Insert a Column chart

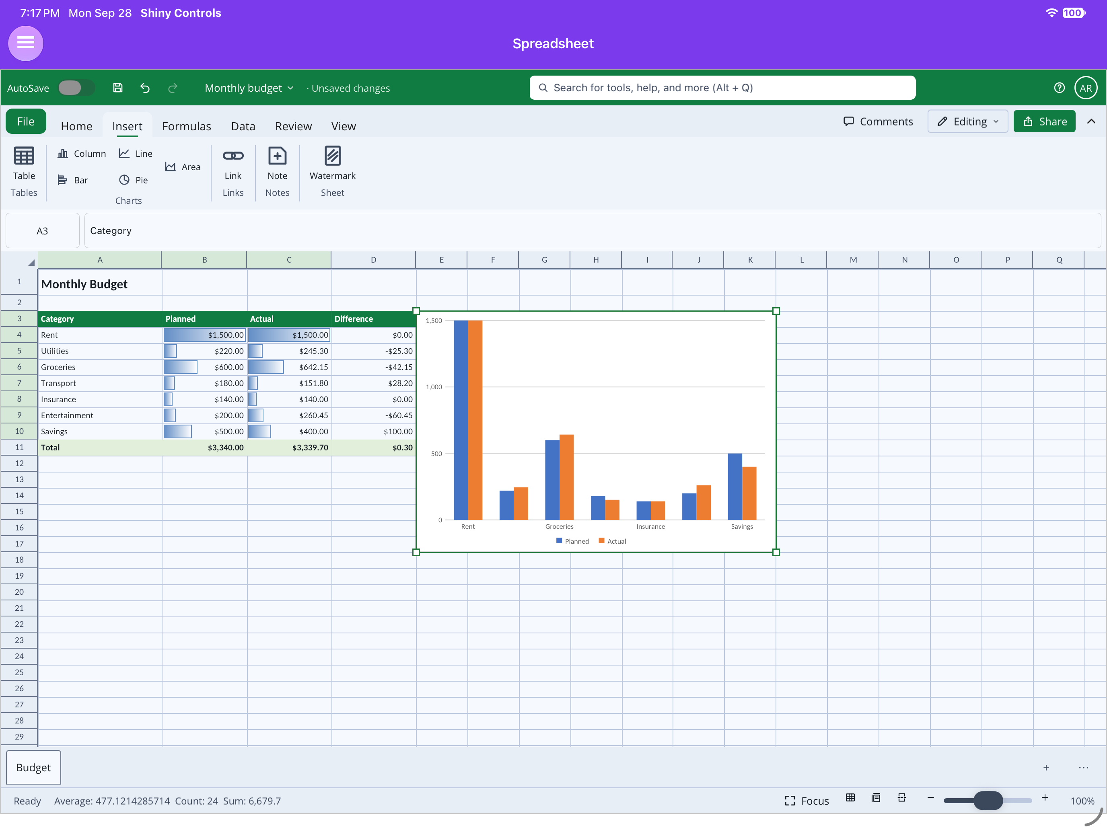(x=82, y=154)
